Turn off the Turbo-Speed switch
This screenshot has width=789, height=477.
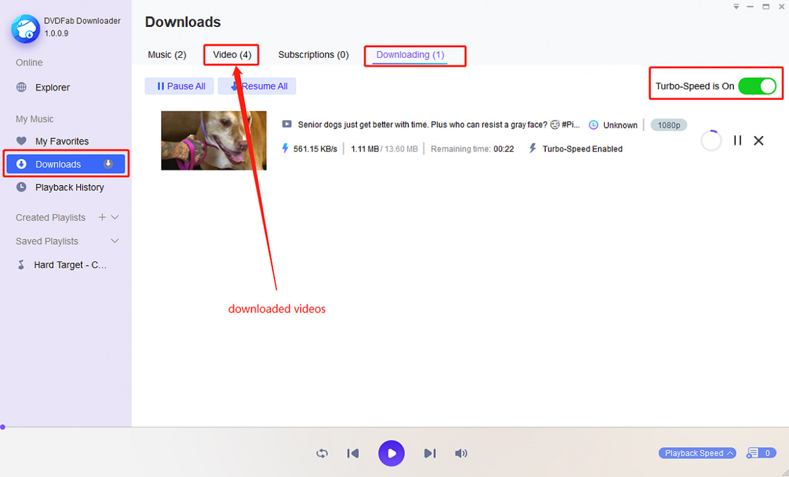757,86
